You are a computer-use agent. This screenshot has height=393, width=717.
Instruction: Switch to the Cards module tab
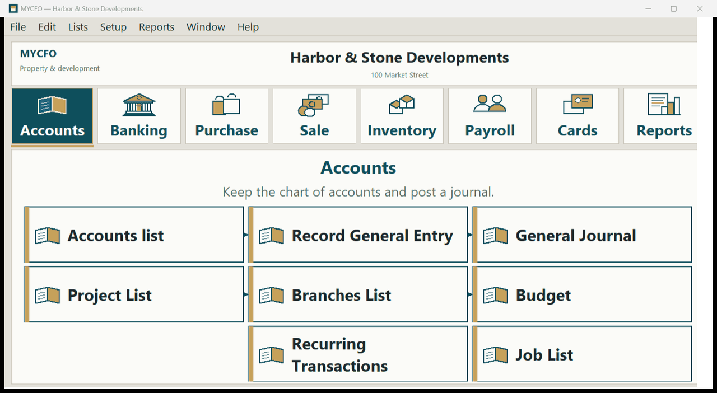pyautogui.click(x=578, y=116)
